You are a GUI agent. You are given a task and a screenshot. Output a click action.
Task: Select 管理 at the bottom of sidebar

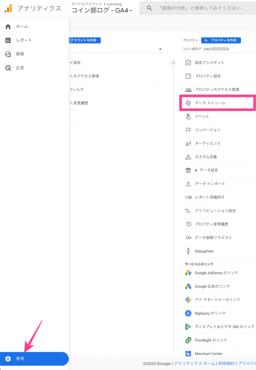point(20,359)
